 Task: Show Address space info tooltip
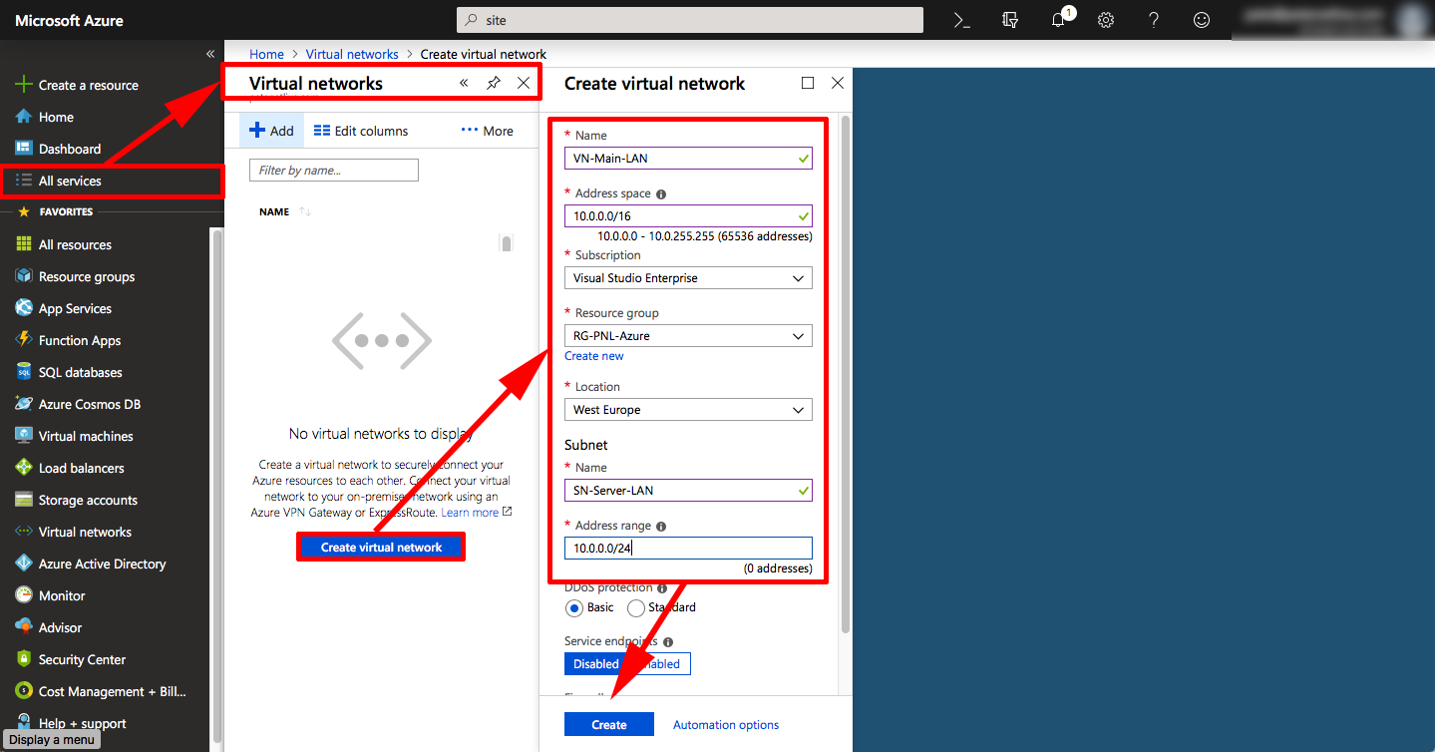pos(661,194)
